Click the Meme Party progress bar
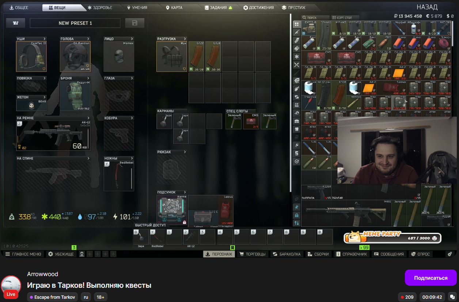The height and width of the screenshot is (302, 459). (x=392, y=238)
